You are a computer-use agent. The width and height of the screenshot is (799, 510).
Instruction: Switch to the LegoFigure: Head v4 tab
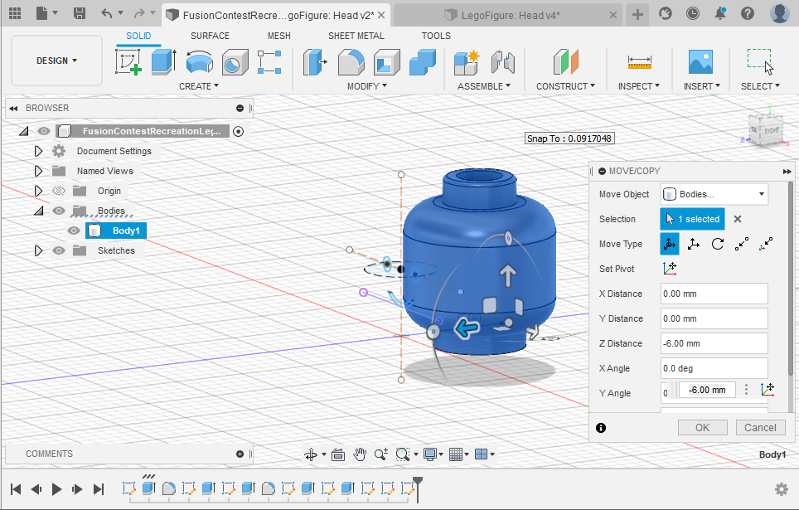coord(510,15)
